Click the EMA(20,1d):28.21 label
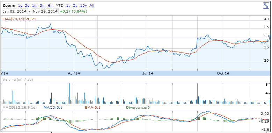 19,19
